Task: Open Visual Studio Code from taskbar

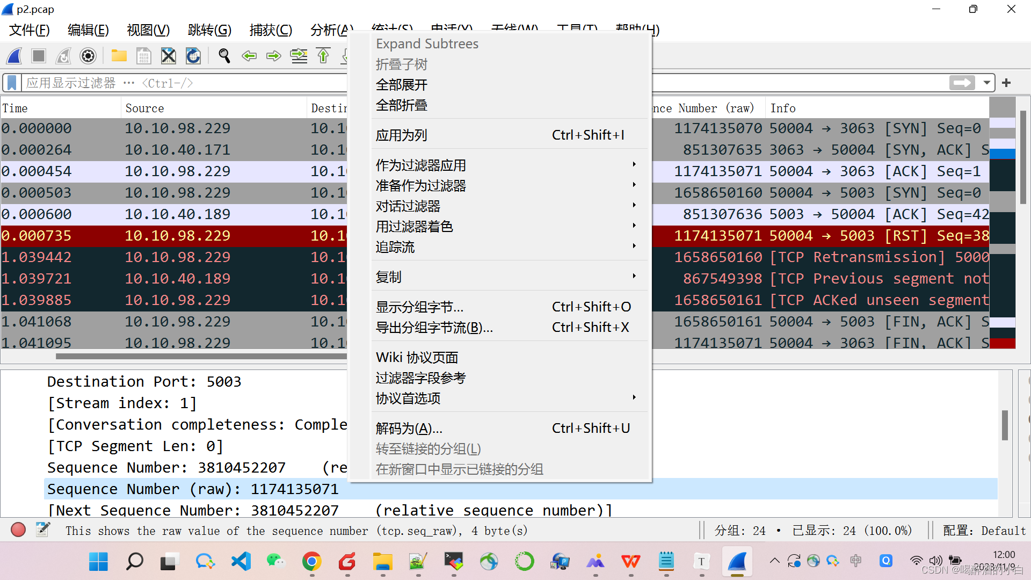Action: pos(241,562)
